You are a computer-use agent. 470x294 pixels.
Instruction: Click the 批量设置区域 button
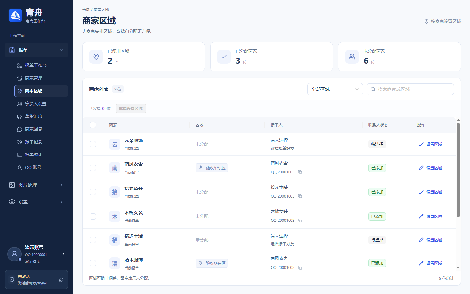pyautogui.click(x=131, y=108)
